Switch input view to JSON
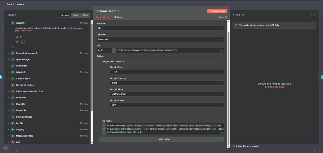 [x=85, y=15]
